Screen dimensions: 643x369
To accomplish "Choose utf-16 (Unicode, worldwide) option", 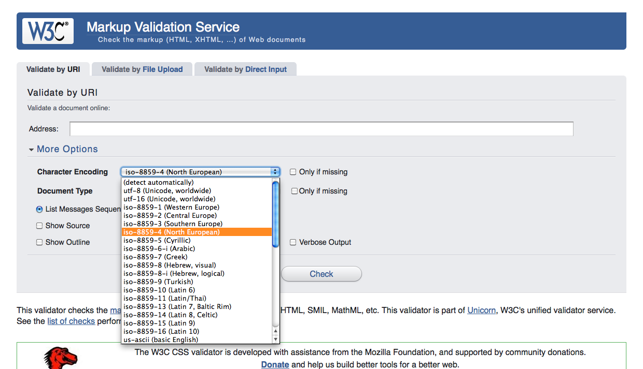I will click(197, 199).
